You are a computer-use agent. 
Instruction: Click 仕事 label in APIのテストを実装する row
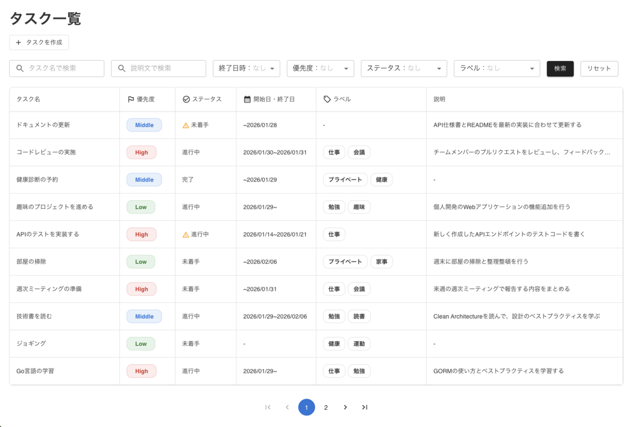(x=334, y=235)
